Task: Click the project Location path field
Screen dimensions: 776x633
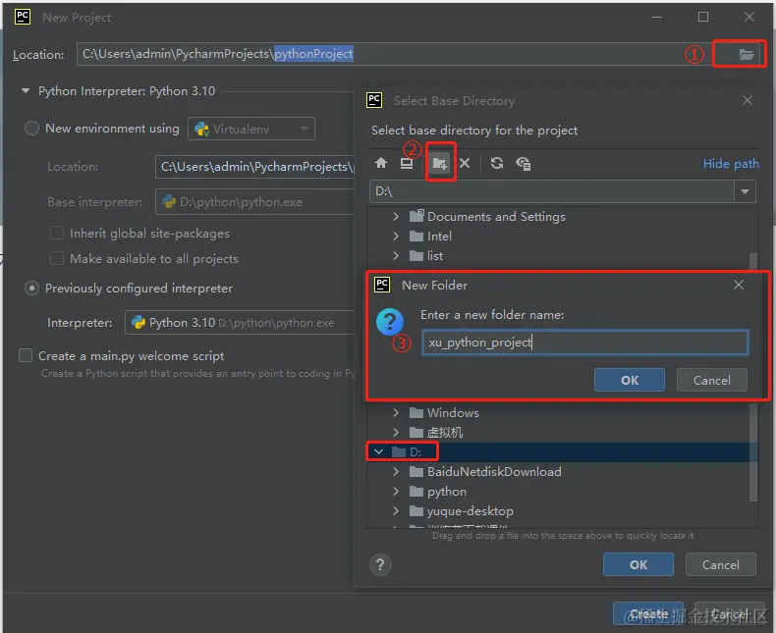Action: [394, 54]
